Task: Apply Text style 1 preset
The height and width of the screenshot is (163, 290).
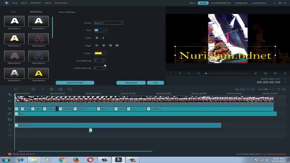Action: (14, 21)
